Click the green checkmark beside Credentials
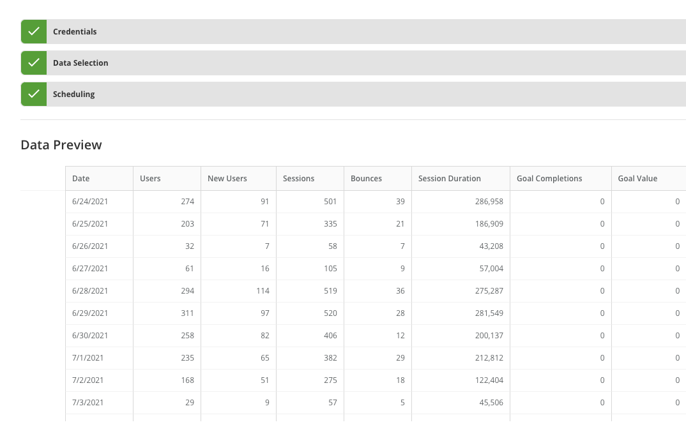 point(34,31)
